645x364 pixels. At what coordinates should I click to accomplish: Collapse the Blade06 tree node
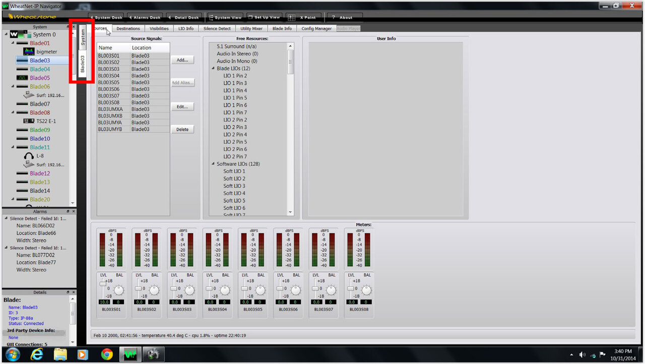(x=12, y=87)
